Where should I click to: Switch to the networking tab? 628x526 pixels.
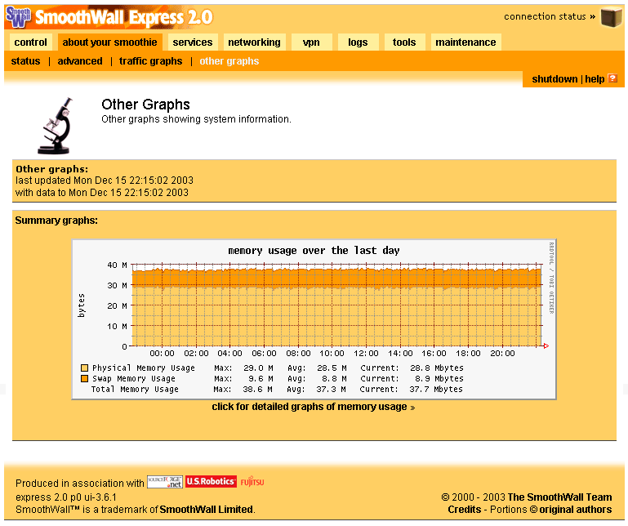point(254,42)
